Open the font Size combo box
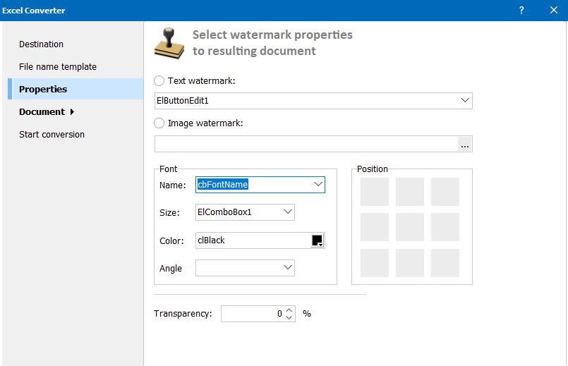 point(287,212)
